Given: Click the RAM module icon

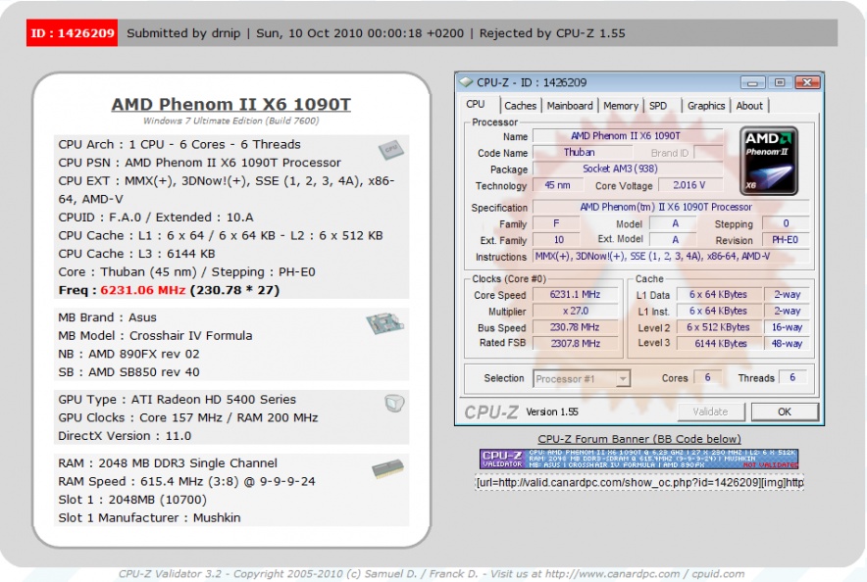Looking at the screenshot, I should [x=387, y=469].
